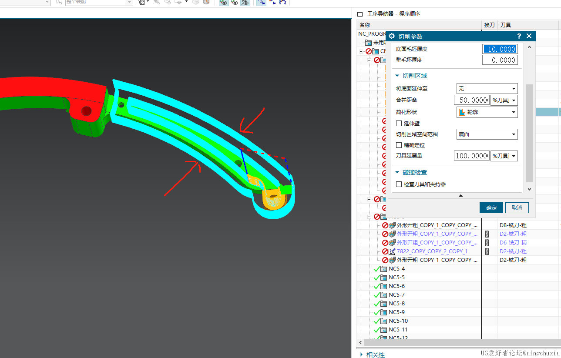This screenshot has height=358, width=561.
Task: Select the 外形开粗 operation using black D2-铣刀-粗
Action: [x=437, y=260]
